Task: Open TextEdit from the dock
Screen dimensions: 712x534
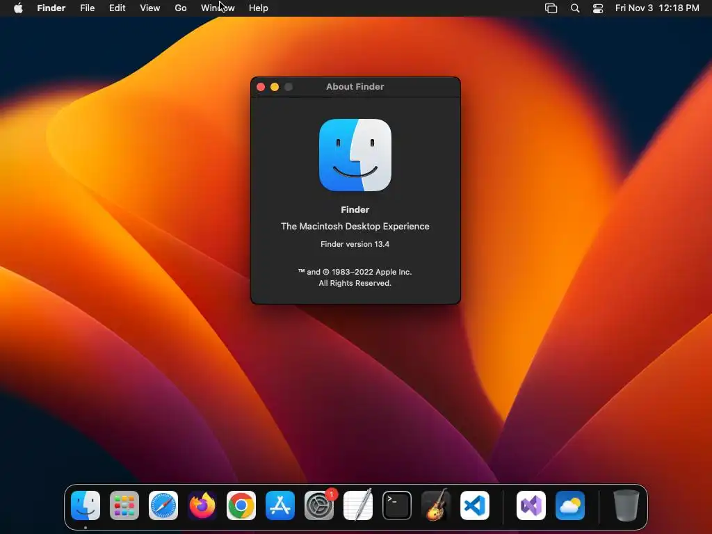Action: tap(358, 505)
